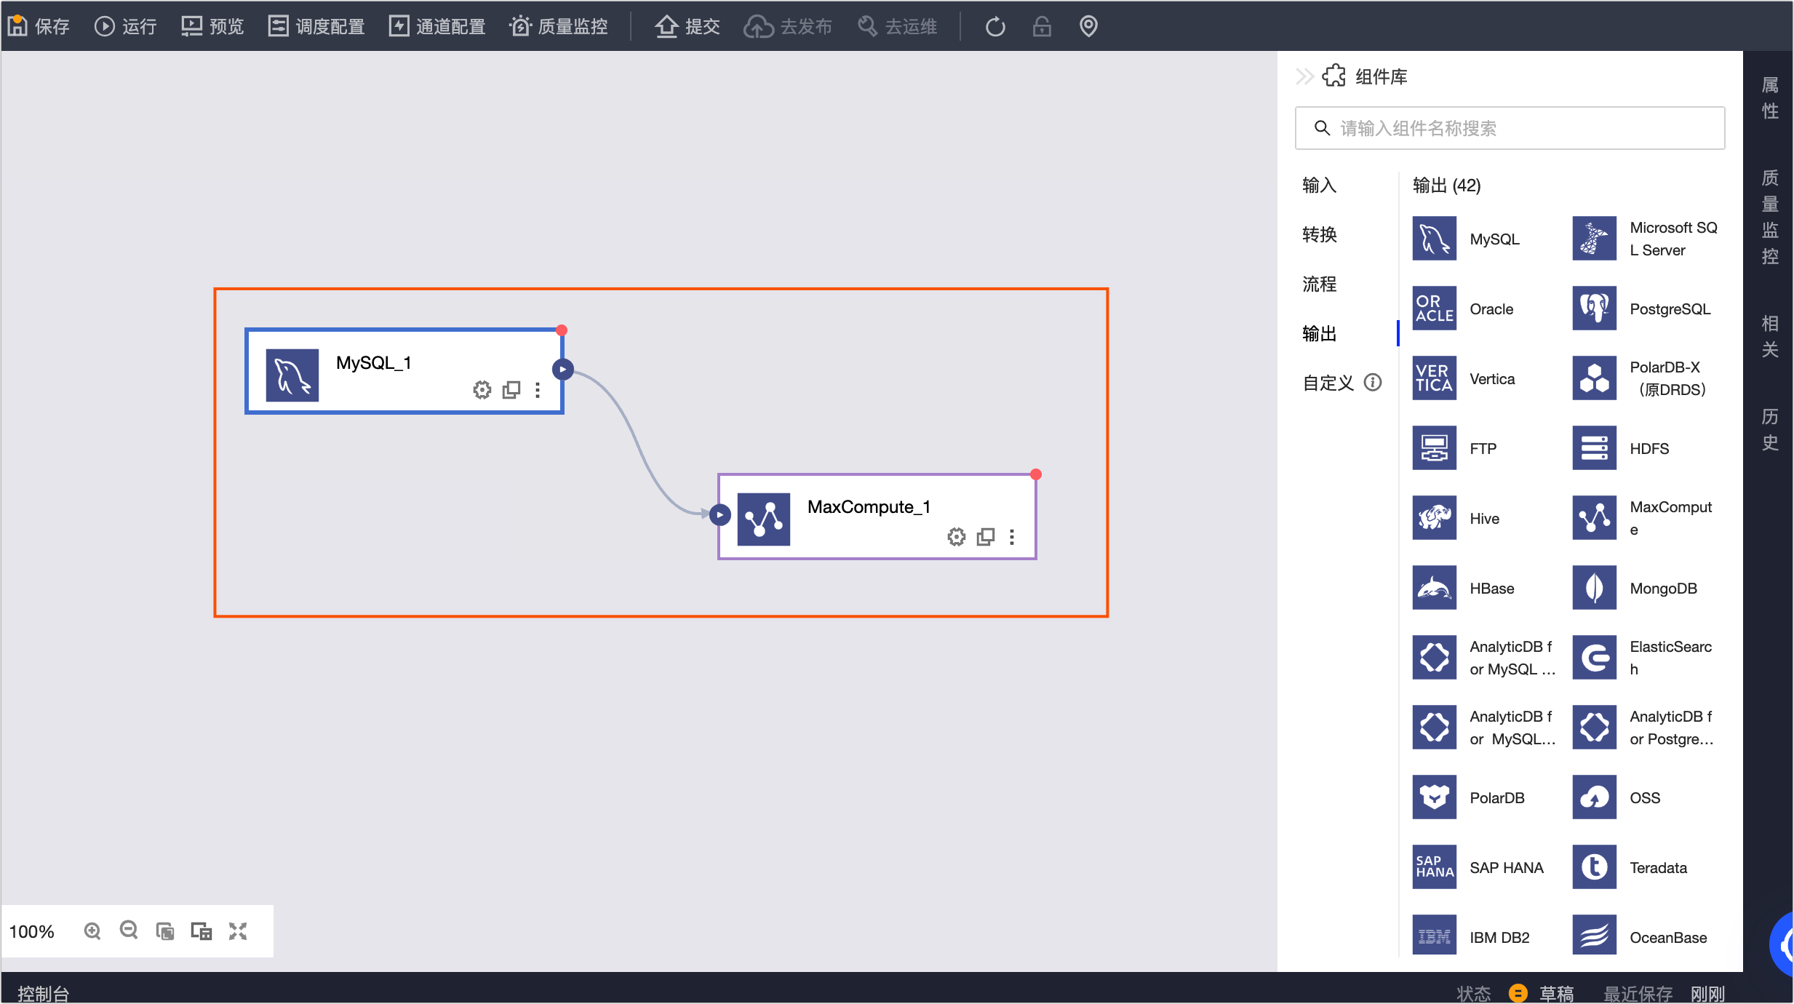Open 调度配置 scheduling settings
This screenshot has width=1794, height=1004.
[x=316, y=26]
